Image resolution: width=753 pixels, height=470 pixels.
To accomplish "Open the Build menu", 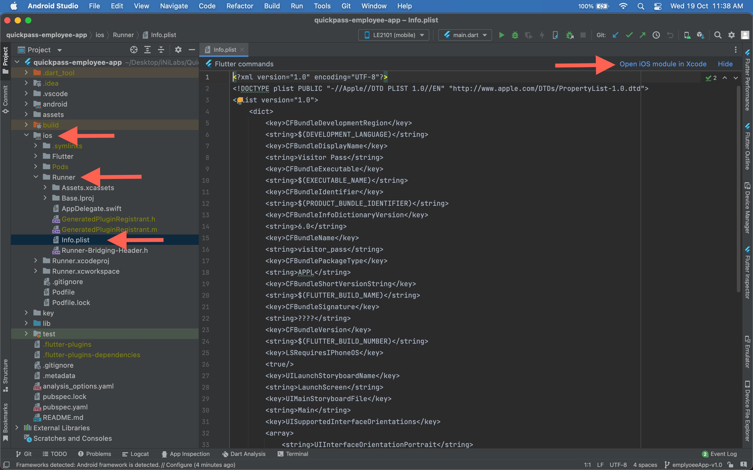I will tap(272, 6).
